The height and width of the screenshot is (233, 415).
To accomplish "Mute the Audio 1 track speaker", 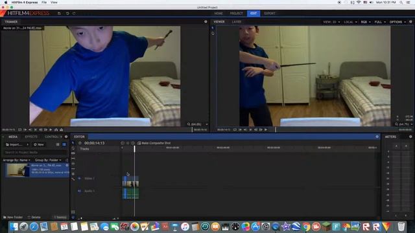I will [x=79, y=191].
